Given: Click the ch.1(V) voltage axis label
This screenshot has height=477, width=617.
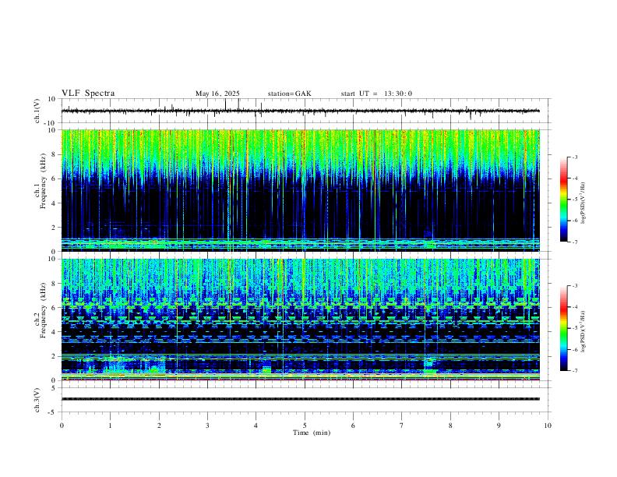Looking at the screenshot, I should (x=37, y=111).
